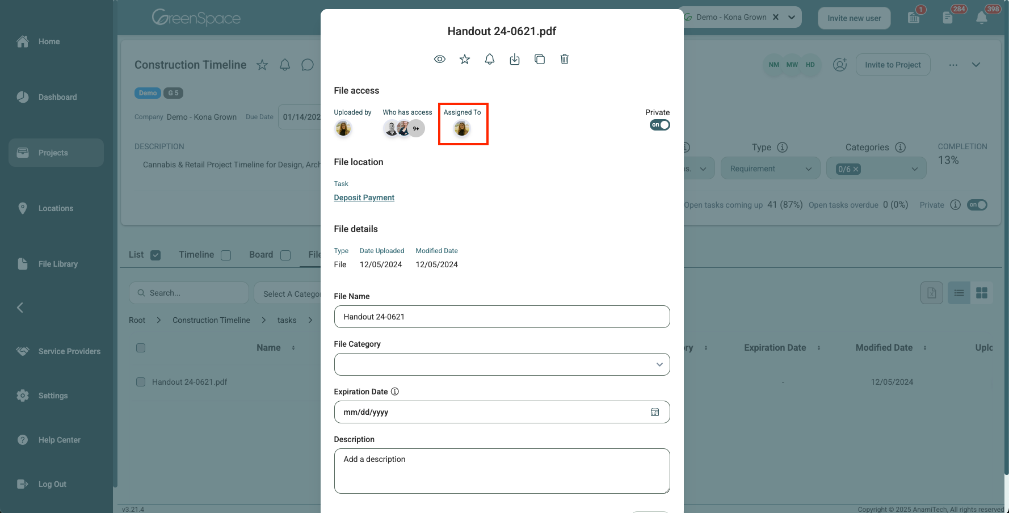Click Invite to Project button
Image resolution: width=1009 pixels, height=513 pixels.
(893, 65)
